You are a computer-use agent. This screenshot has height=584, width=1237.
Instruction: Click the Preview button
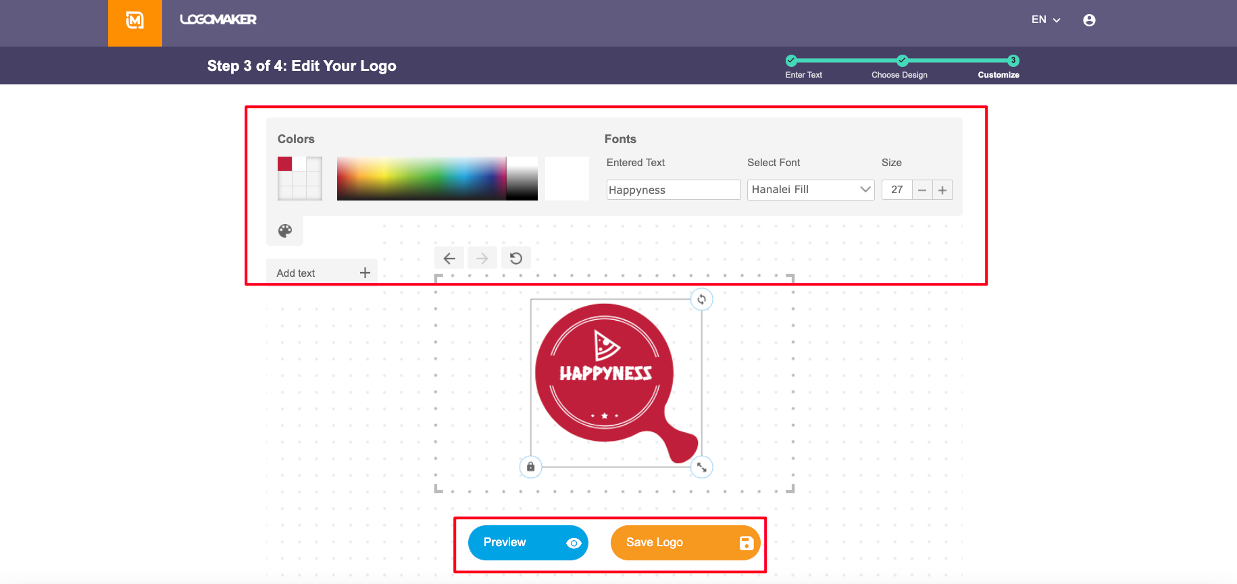528,543
